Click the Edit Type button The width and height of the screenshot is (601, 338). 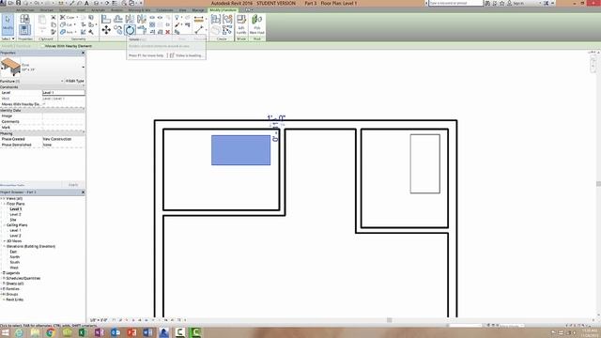point(75,82)
